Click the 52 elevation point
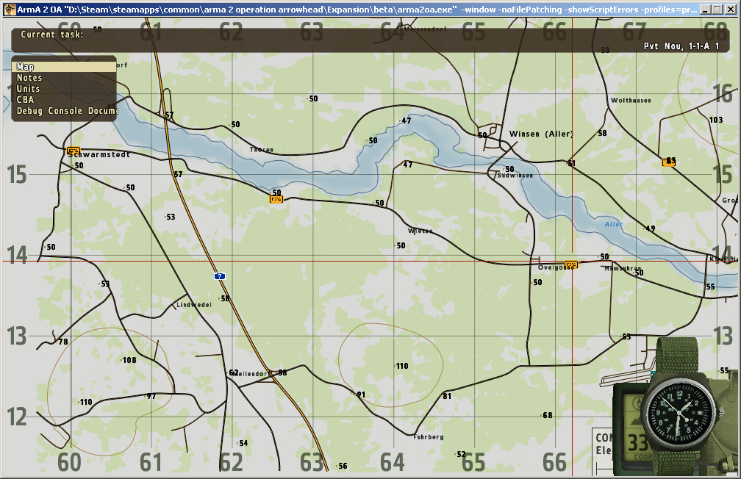741x479 pixels. point(461,454)
